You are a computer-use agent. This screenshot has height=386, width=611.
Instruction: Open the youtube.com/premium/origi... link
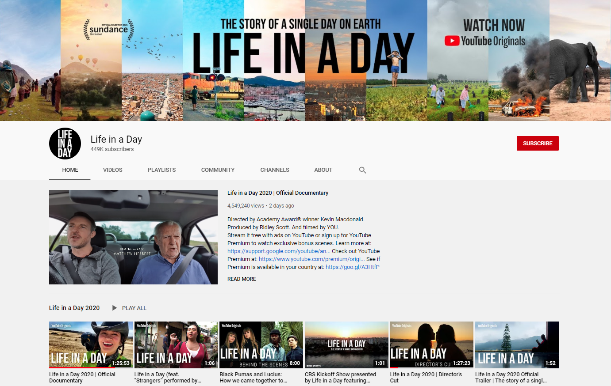[311, 259]
